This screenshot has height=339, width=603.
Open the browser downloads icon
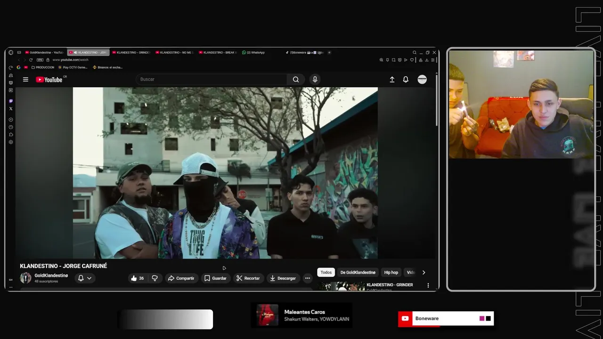427,60
